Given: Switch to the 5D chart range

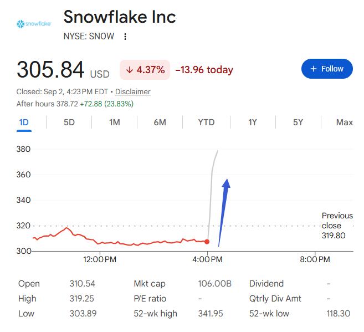Looking at the screenshot, I should coord(69,122).
